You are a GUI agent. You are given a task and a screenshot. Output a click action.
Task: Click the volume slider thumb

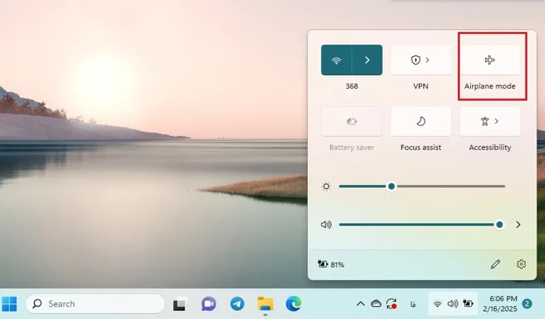click(499, 224)
